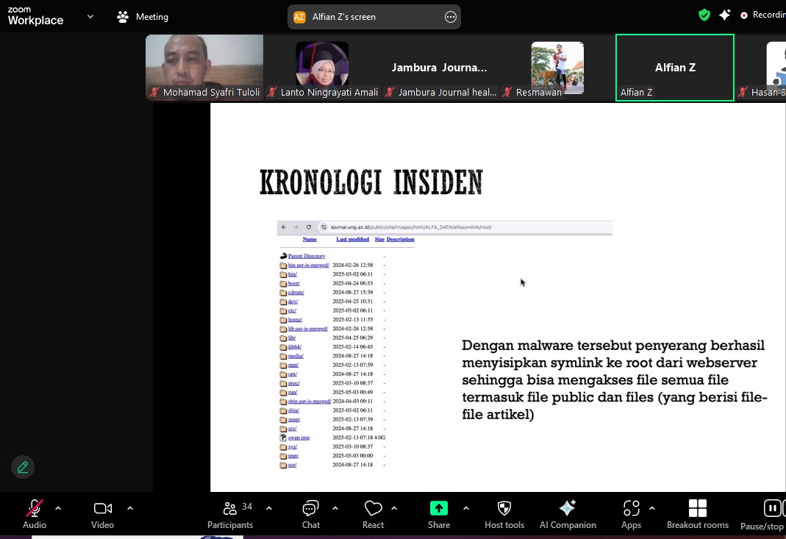Viewport: 786px width, 539px height.
Task: Expand reaction options arrow beside React
Action: [394, 508]
